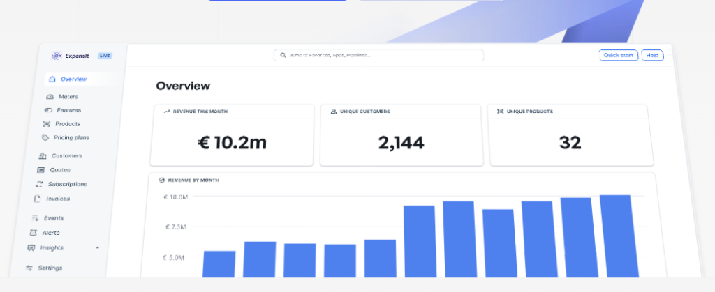The width and height of the screenshot is (715, 292).
Task: Open Events section
Action: (x=53, y=218)
